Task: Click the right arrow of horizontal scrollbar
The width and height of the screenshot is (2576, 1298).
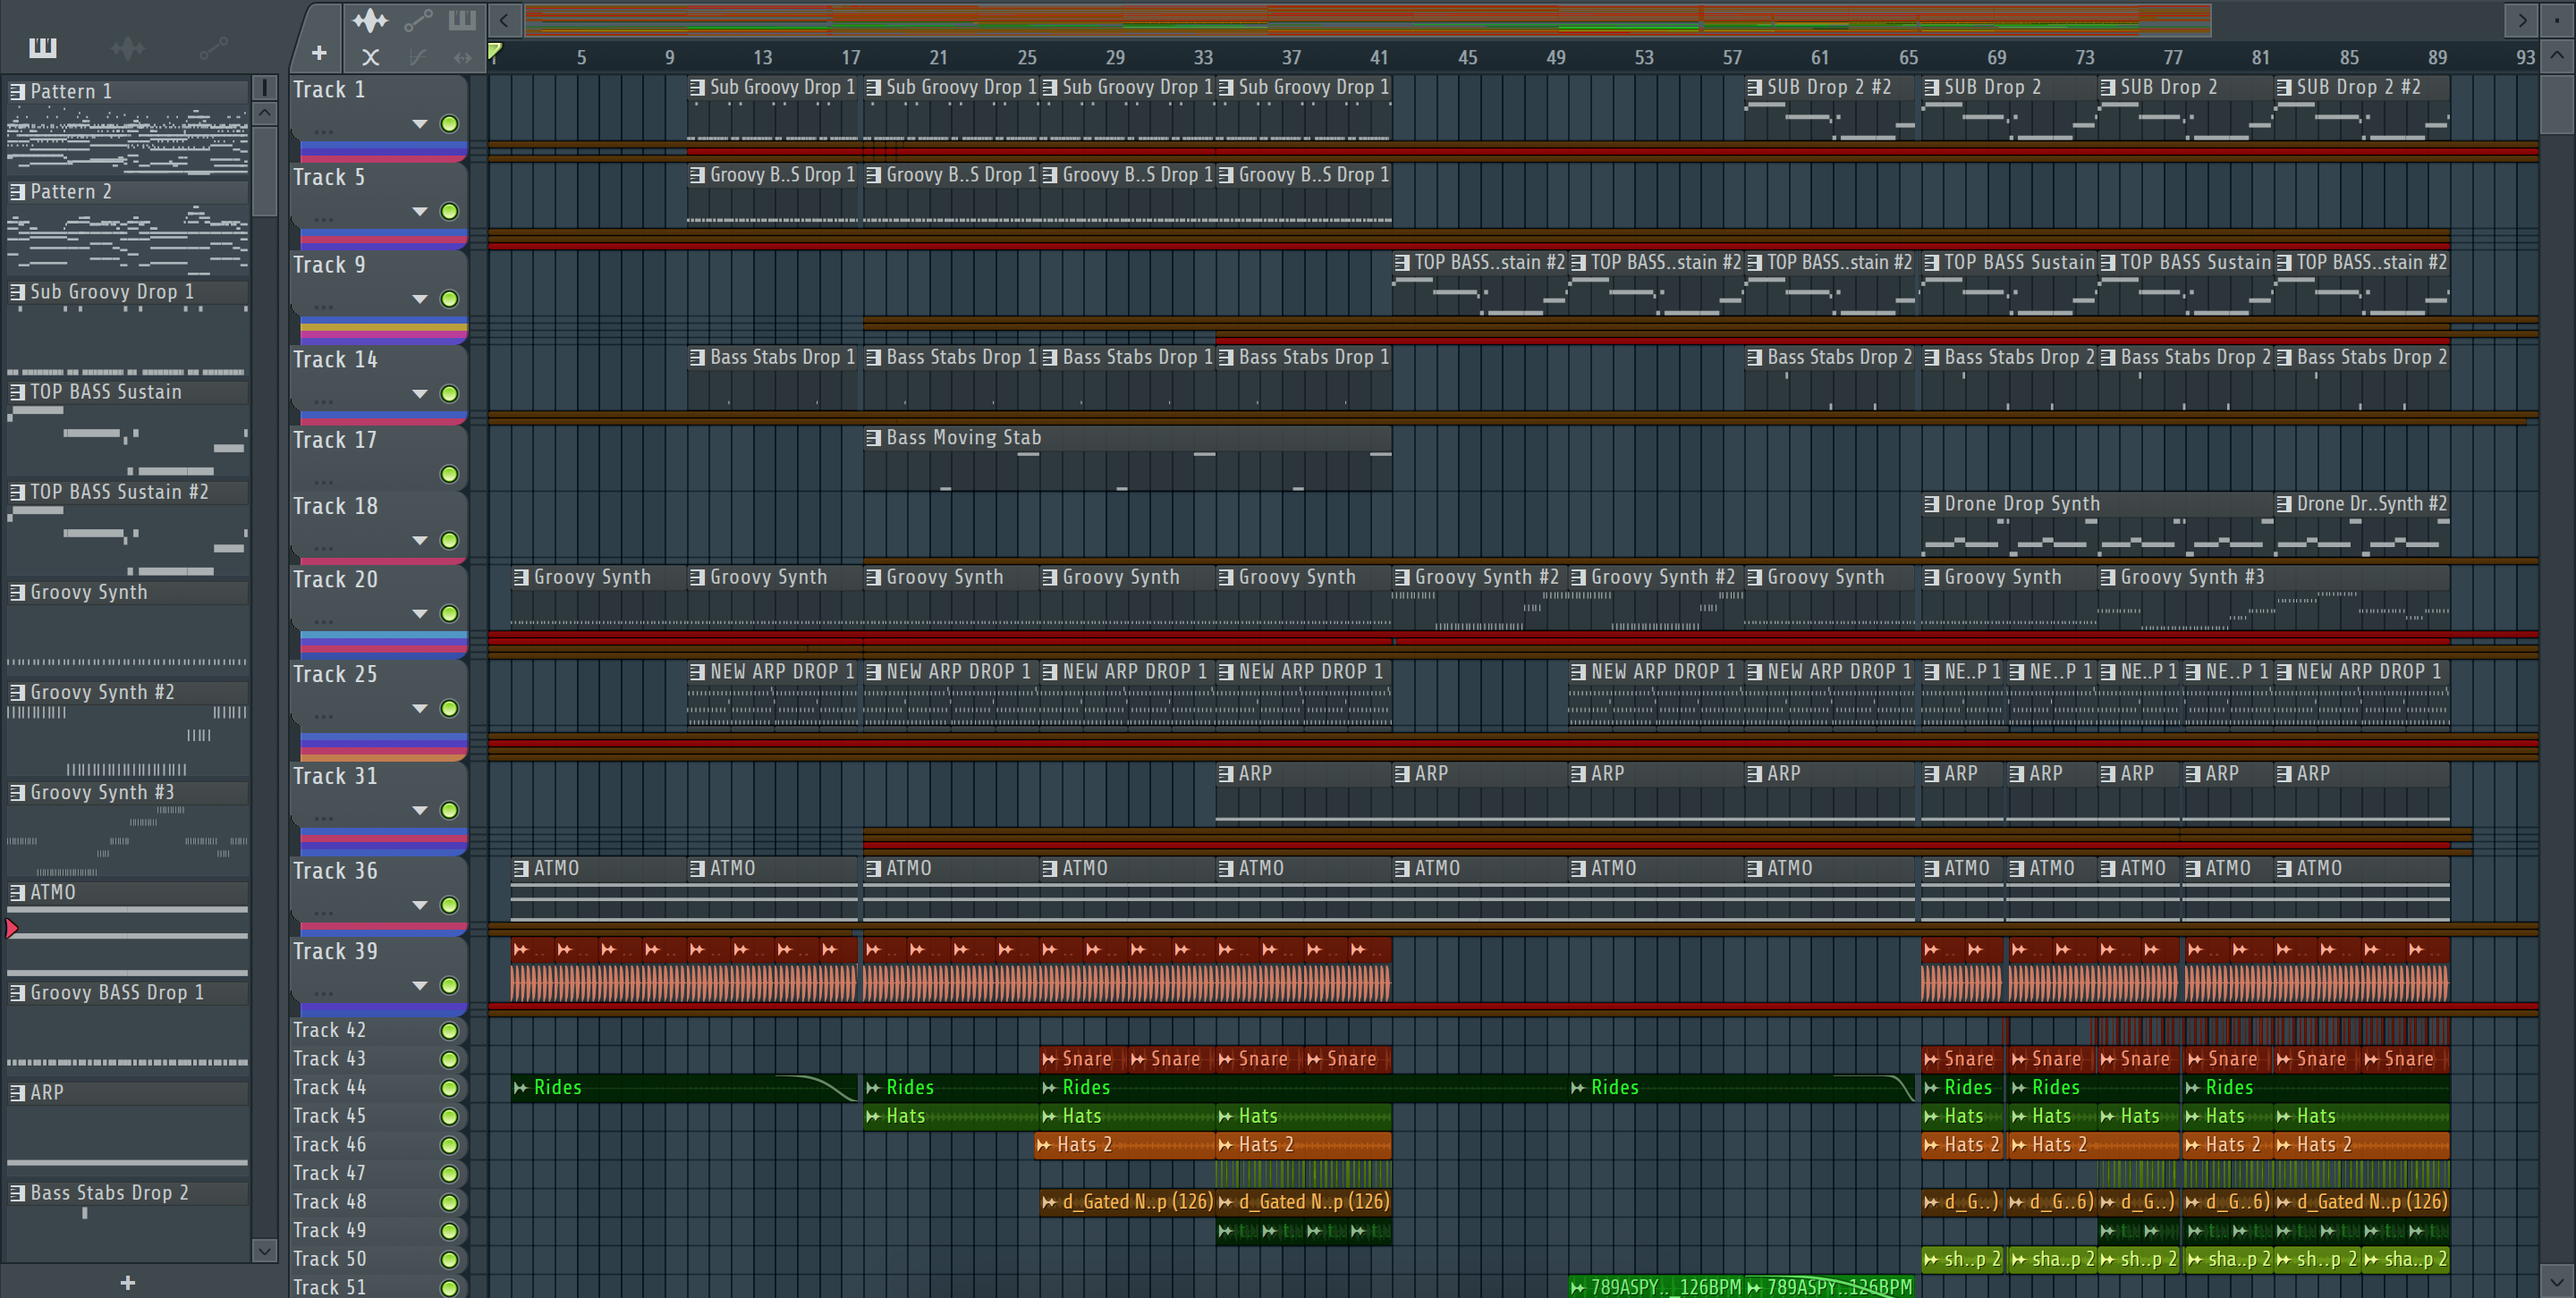Action: (2522, 20)
